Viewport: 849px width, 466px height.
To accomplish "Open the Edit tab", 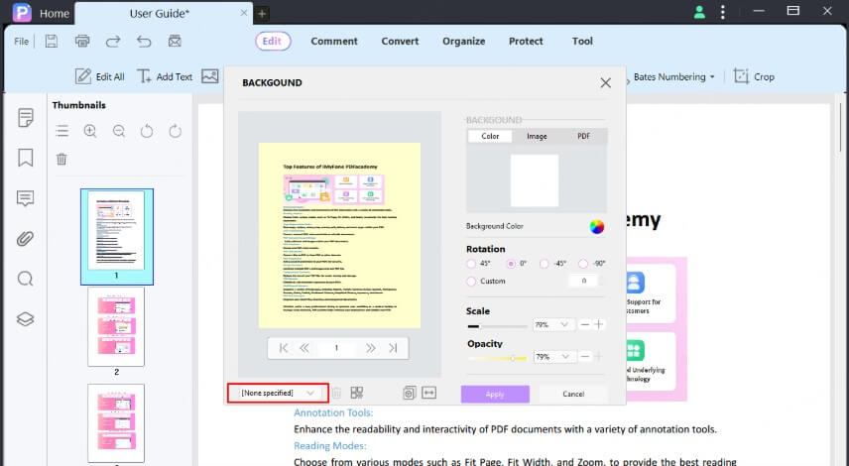I will click(x=273, y=41).
